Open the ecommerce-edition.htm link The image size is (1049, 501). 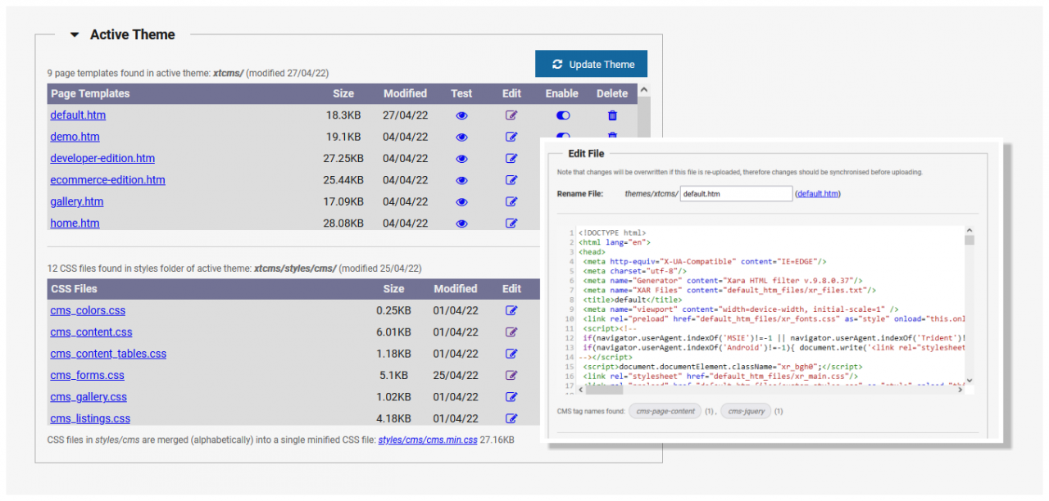(107, 180)
